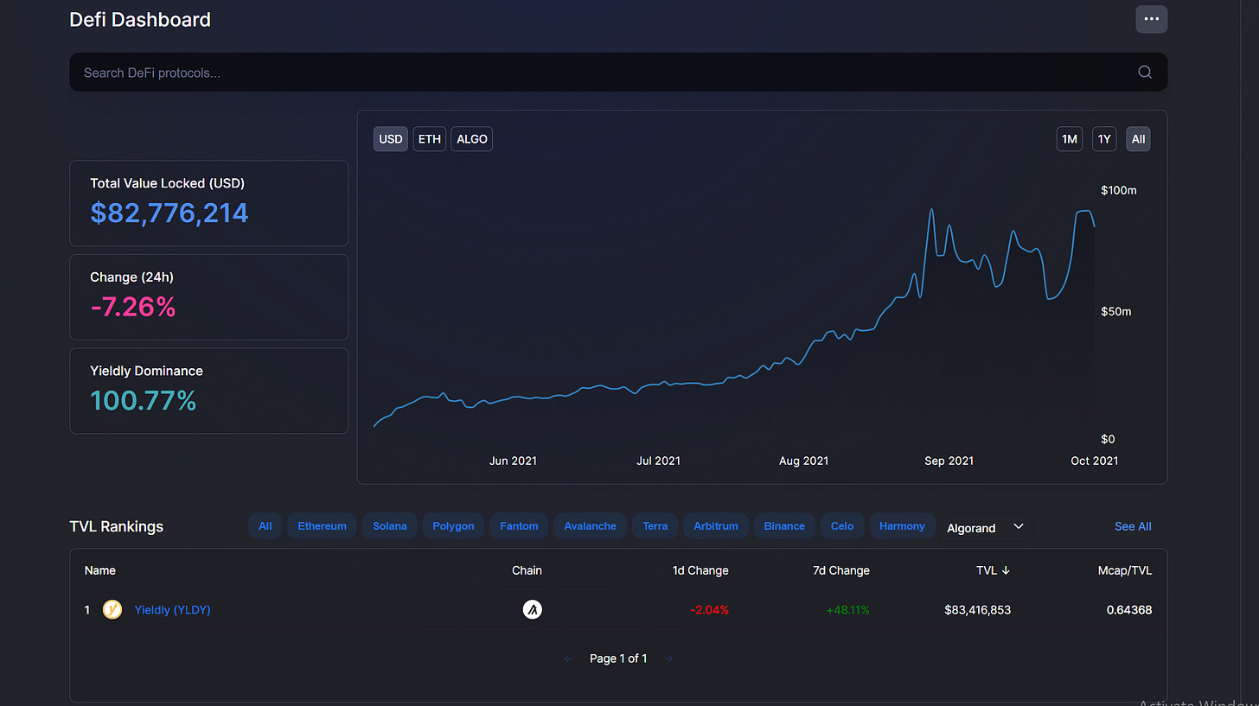
Task: Set chart range to 1M
Action: point(1070,139)
